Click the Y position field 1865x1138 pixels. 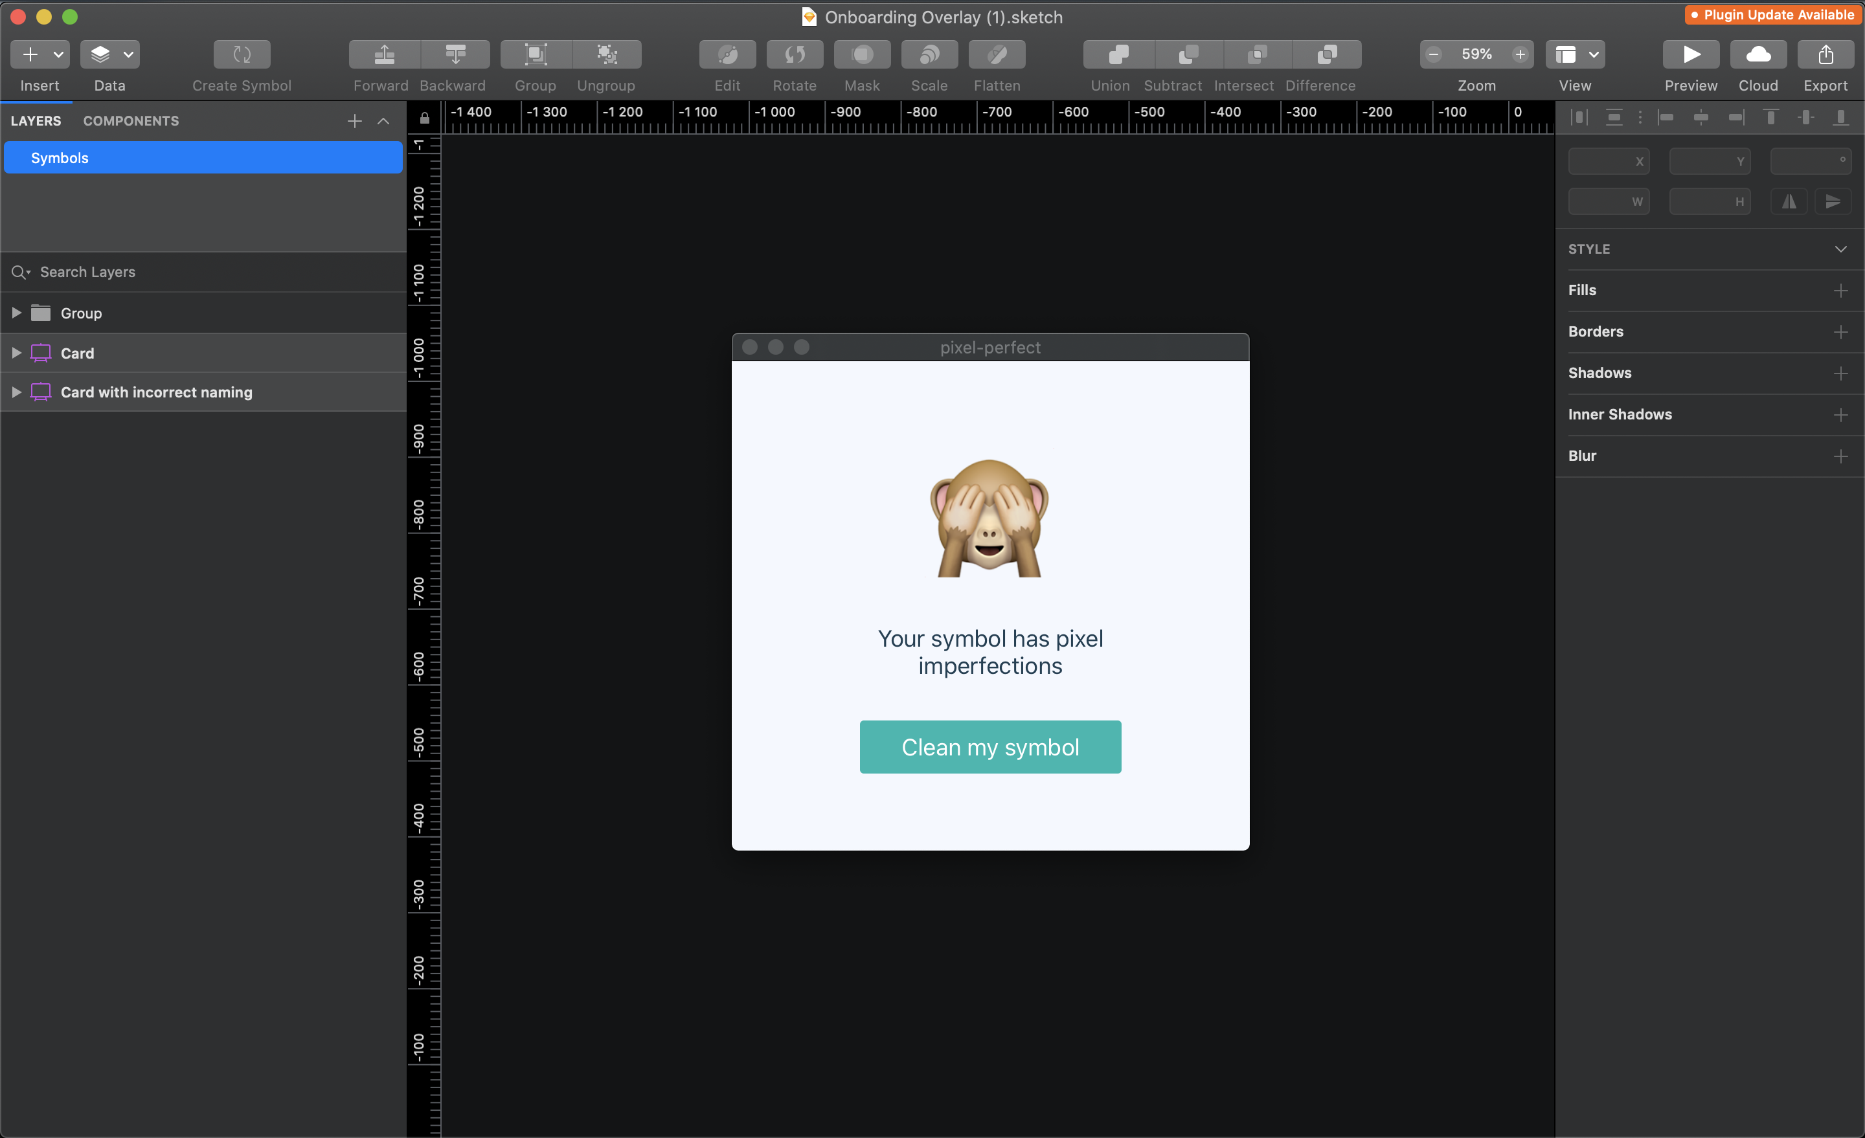click(x=1710, y=161)
